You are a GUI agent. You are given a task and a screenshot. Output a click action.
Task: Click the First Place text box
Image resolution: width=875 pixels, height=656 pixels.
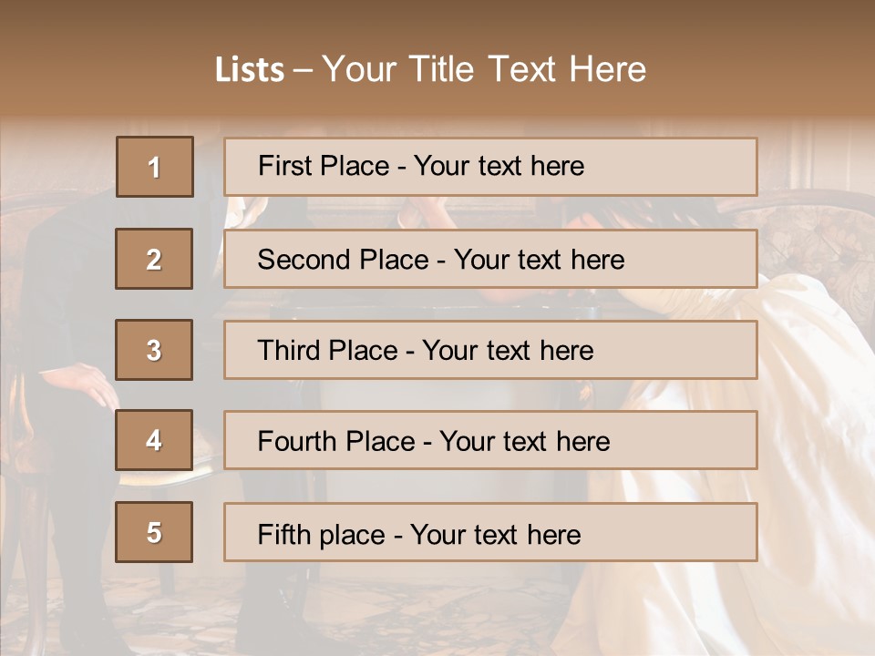point(490,167)
